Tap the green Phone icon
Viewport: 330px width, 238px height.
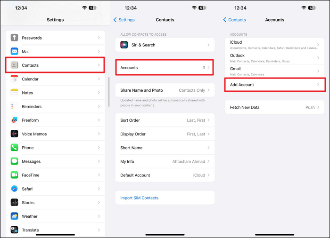[14, 148]
